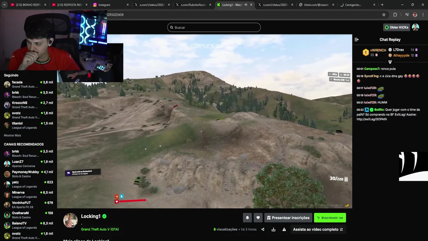This screenshot has height=241, width=428.
Task: Click the Canais Recomendados heading
Action: click(24, 144)
